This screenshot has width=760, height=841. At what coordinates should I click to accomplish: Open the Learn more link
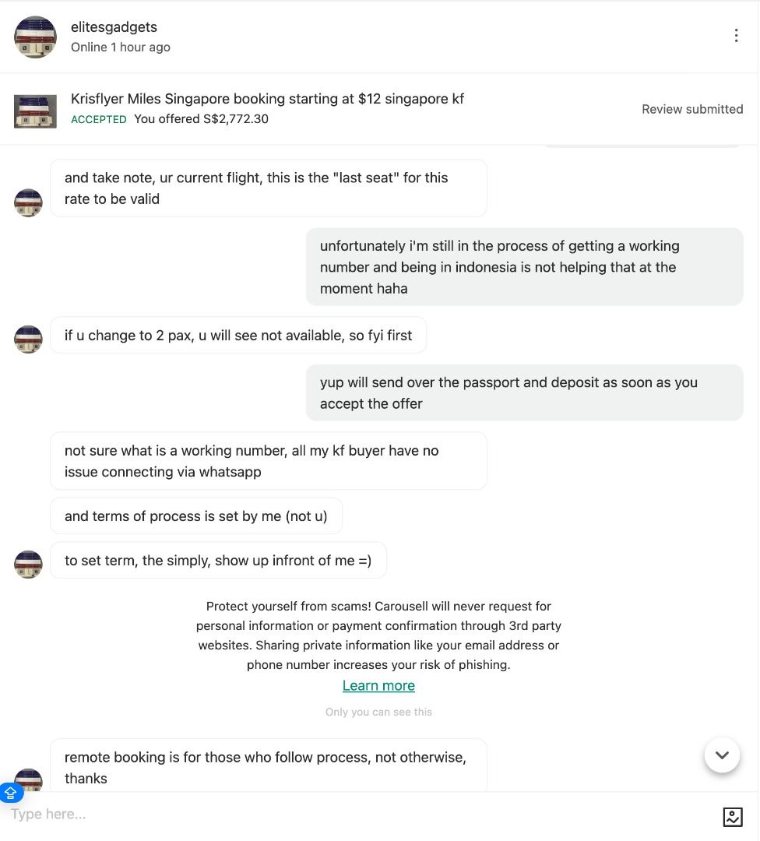click(378, 685)
